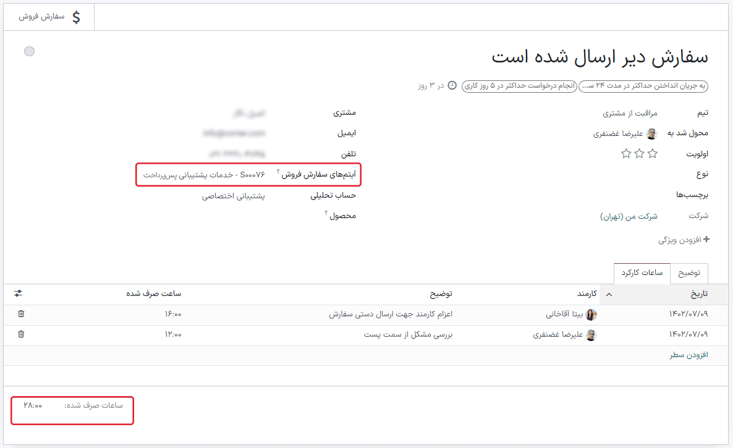Switch to the توضیح tab
Screen dimensions: 733x448
pyautogui.click(x=690, y=273)
